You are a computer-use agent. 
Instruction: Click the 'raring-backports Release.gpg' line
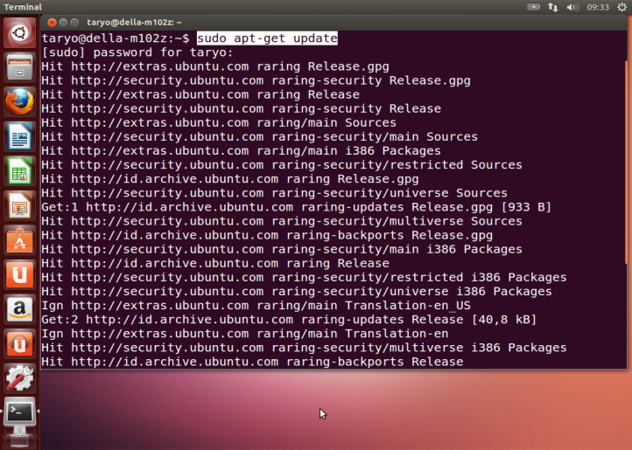click(x=267, y=235)
